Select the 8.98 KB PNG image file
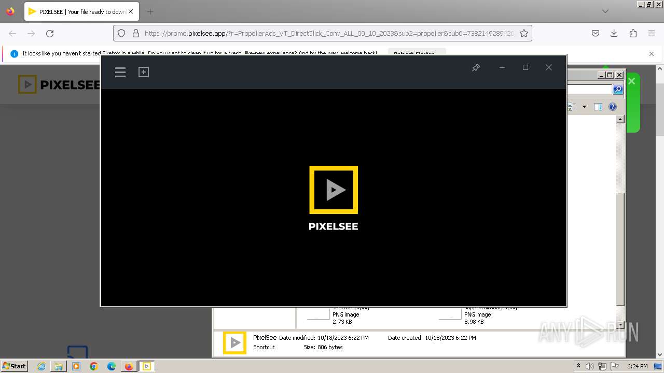 click(477, 314)
